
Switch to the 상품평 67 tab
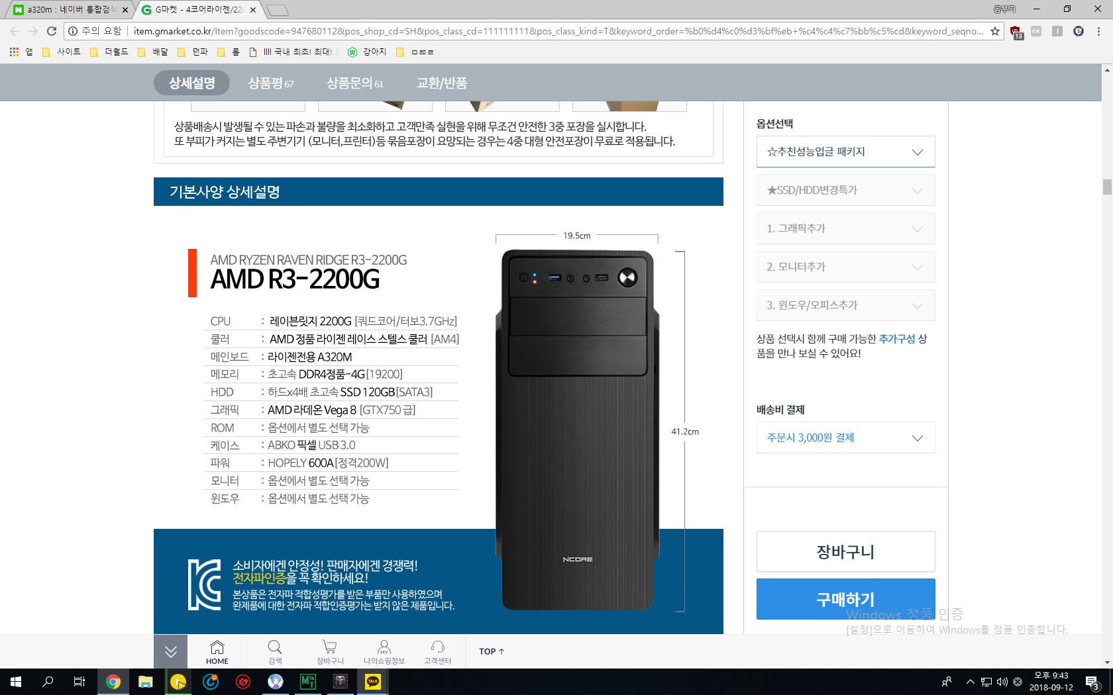coord(271,83)
